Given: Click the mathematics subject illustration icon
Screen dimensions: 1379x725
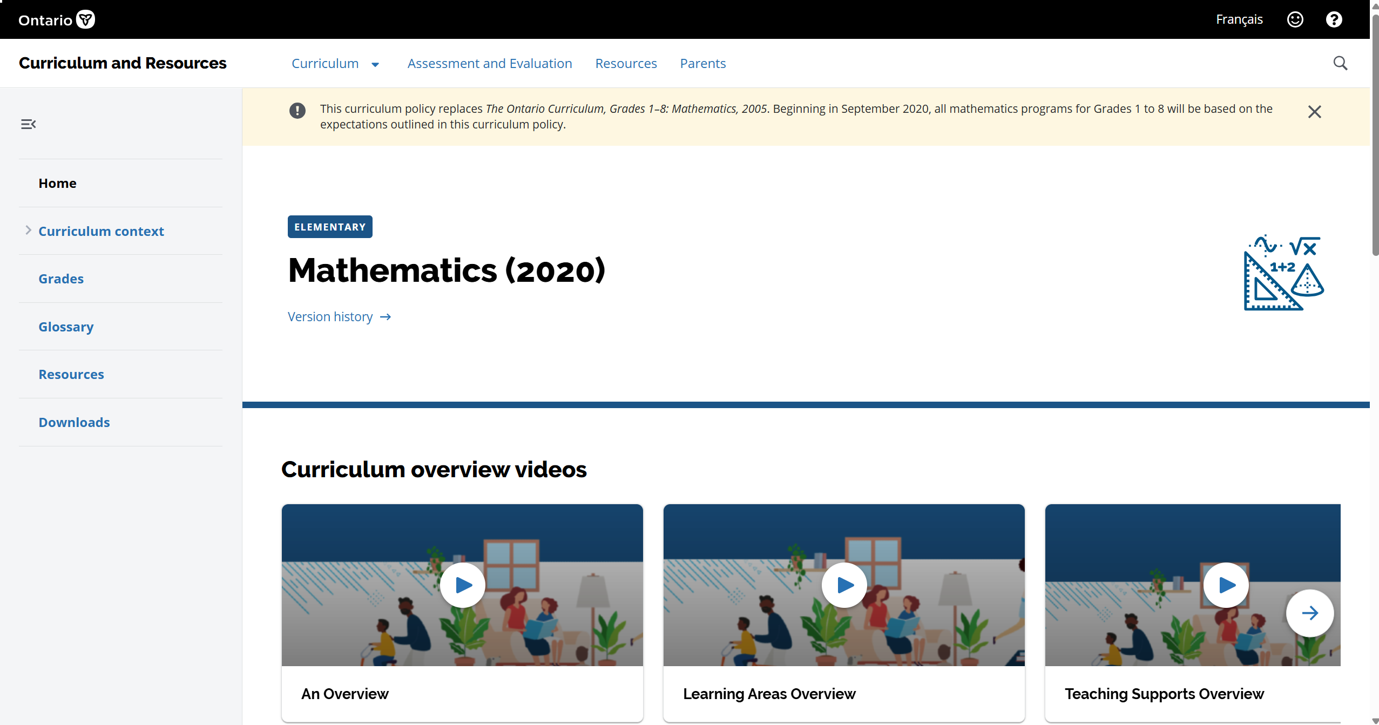Looking at the screenshot, I should pos(1283,273).
